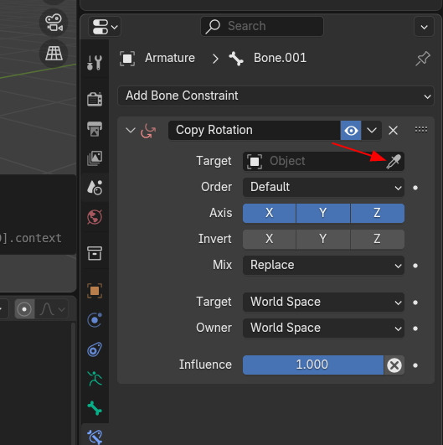Open the Object properties tab
Image resolution: width=443 pixels, height=445 pixels.
[x=95, y=291]
